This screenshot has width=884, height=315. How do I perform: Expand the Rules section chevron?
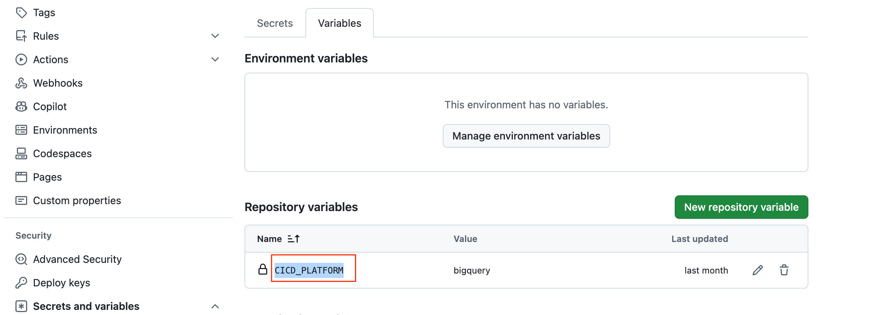tap(215, 36)
